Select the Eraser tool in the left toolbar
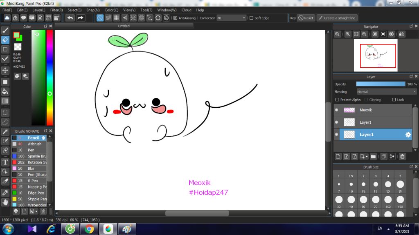Image resolution: width=419 pixels, height=235 pixels. click(x=5, y=40)
